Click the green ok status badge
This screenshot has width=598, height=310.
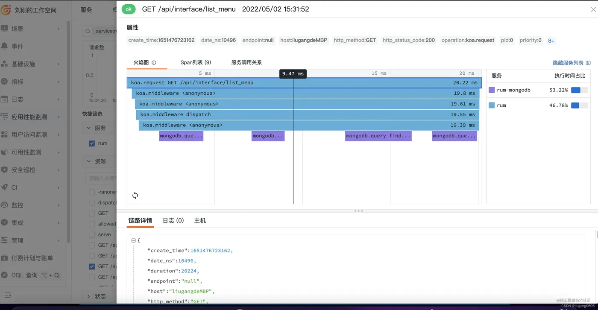(129, 9)
